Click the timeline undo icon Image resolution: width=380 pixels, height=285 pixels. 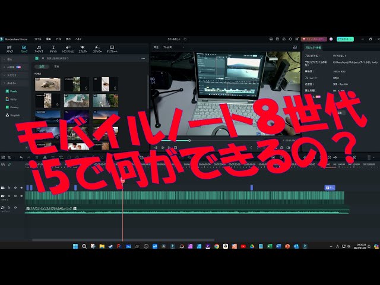point(21,157)
